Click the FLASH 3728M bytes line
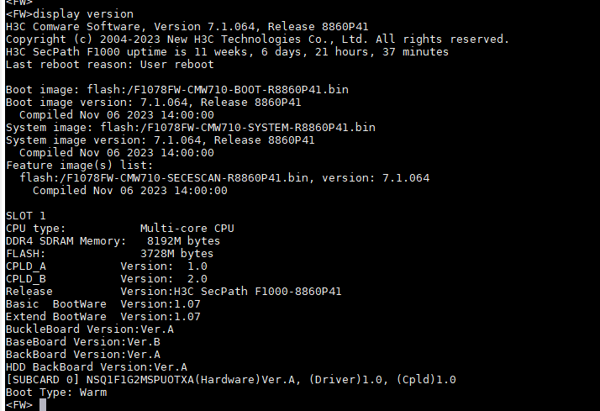Screen dimensions: 600x411 coord(109,253)
